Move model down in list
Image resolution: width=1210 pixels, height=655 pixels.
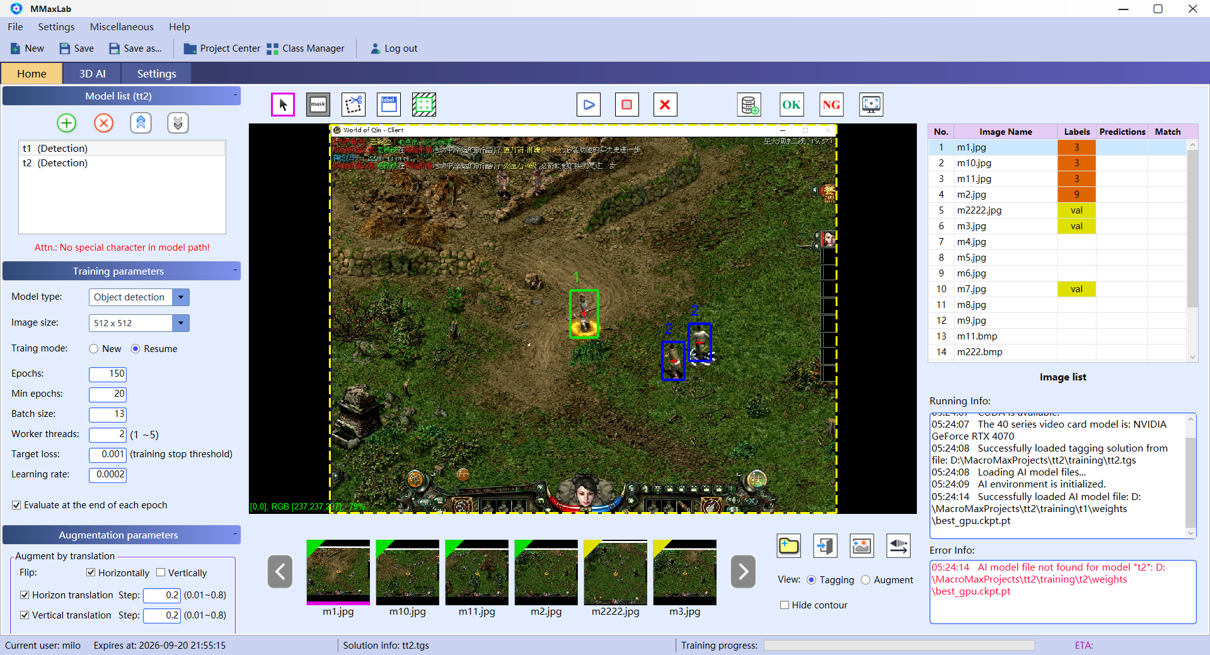pos(178,123)
